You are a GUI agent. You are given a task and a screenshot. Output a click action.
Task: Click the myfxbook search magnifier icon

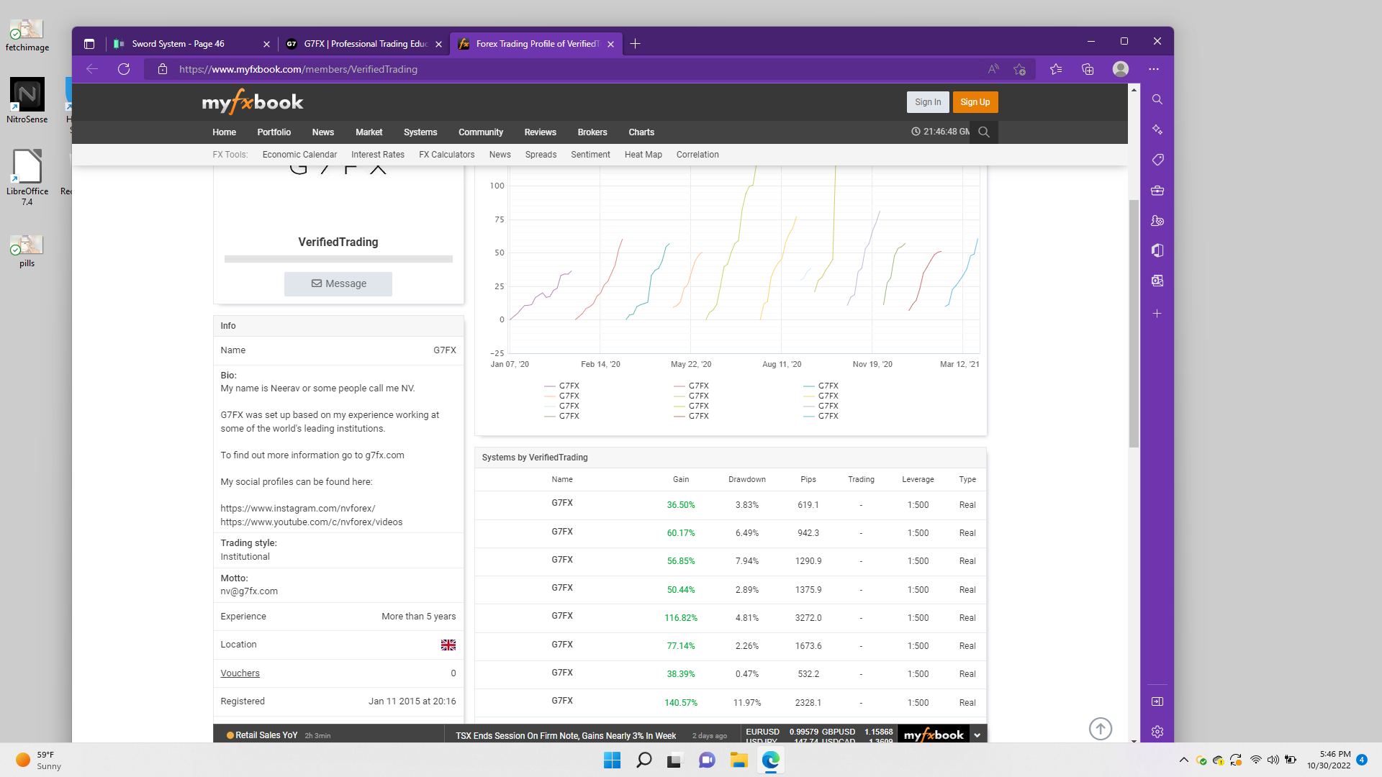983,132
